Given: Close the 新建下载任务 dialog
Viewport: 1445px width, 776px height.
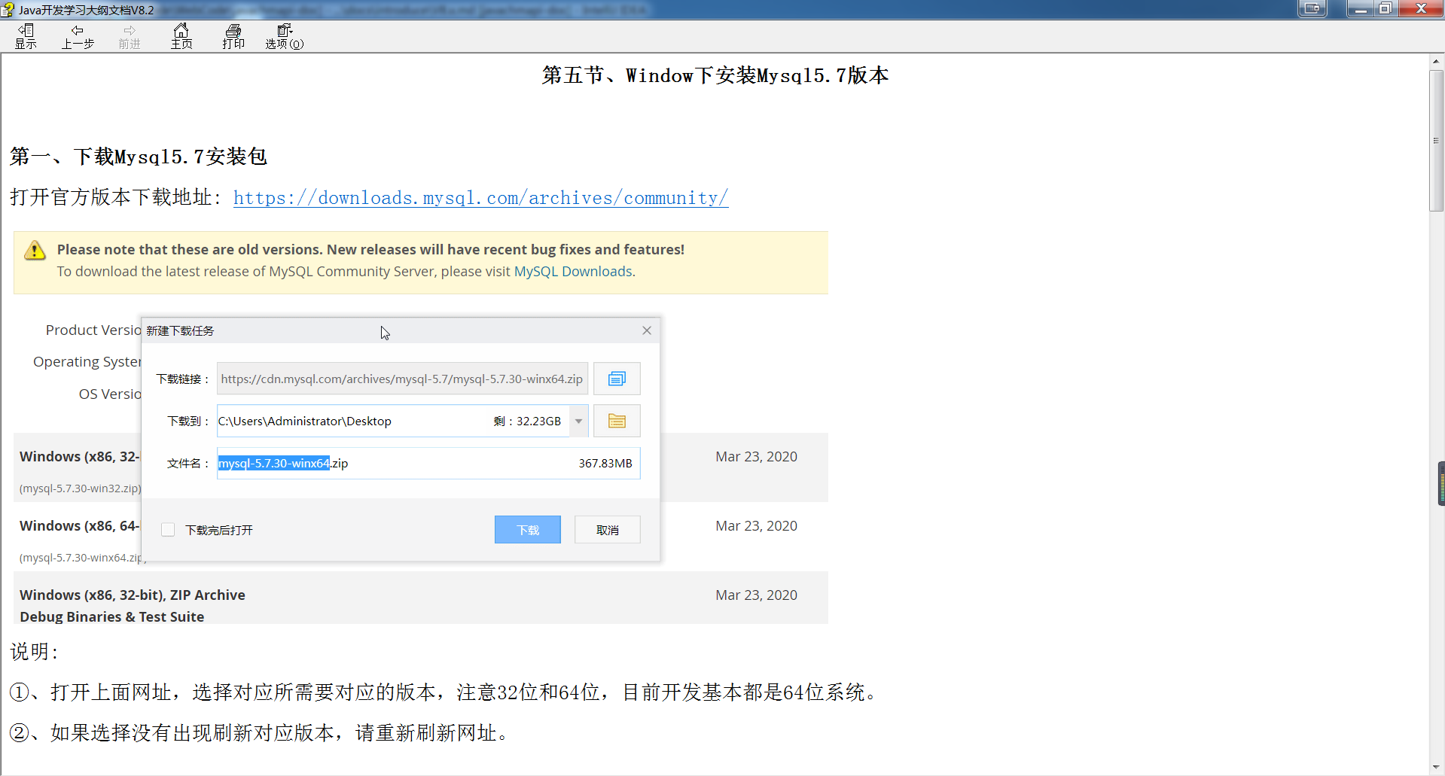Looking at the screenshot, I should pos(647,330).
